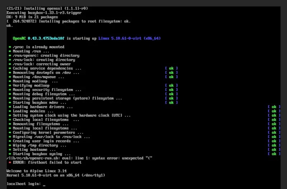Click "Setting hostname ..." line

click(x=34, y=150)
